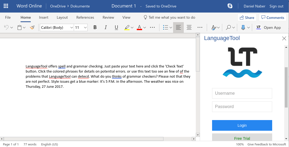The height and width of the screenshot is (147, 289).
Task: Click the Find magnifier icon
Action: tap(228, 27)
